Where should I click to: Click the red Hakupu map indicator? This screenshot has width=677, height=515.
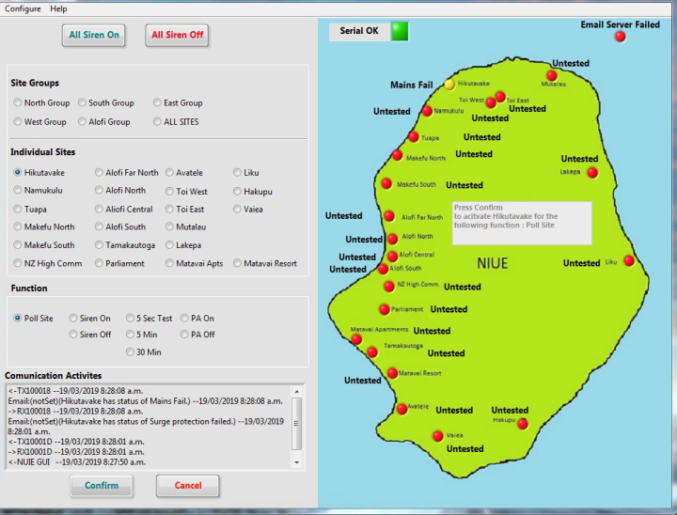pos(523,424)
